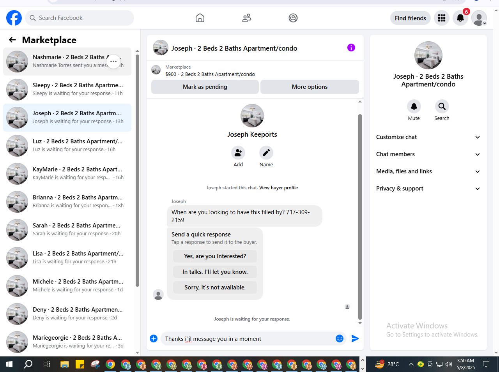499x372 pixels.
Task: Open options ellipsis on Nashmarie conversation
Action: coord(113,62)
